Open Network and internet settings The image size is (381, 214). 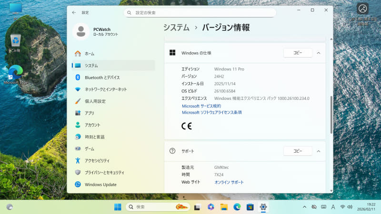[113, 89]
